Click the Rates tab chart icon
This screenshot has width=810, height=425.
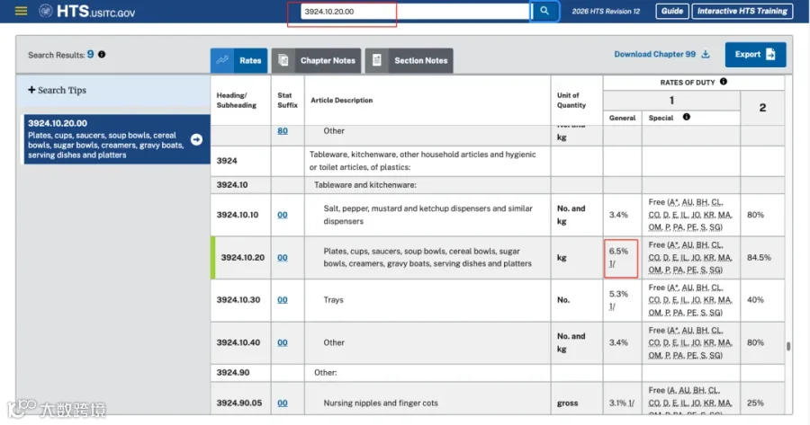[222, 60]
